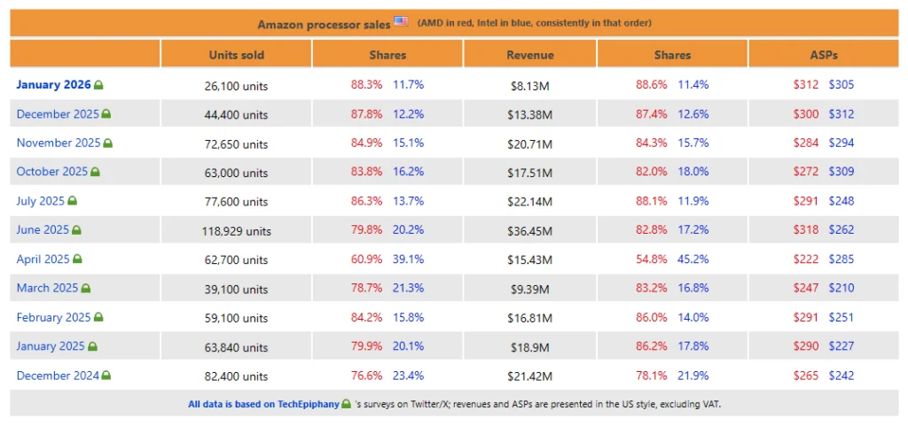This screenshot has height=426, width=908.
Task: Click the lock icon next to December 2025
Action: [x=106, y=114]
